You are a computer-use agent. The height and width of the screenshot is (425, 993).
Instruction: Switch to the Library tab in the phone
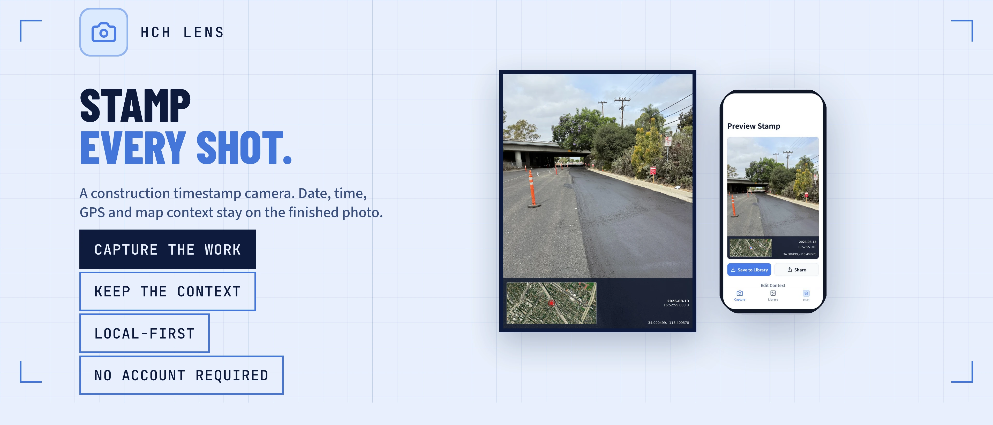coord(772,296)
